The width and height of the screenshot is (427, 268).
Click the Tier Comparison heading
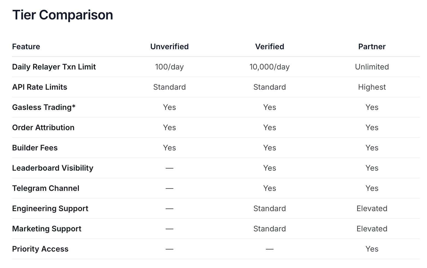point(62,15)
